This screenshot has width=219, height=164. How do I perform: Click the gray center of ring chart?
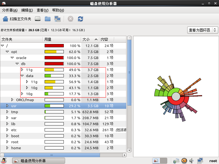pyautogui.click(x=176, y=96)
